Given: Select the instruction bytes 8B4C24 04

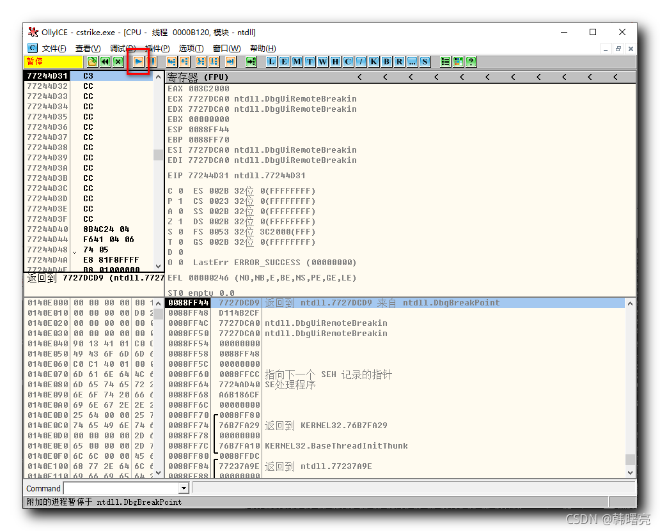Looking at the screenshot, I should coord(106,229).
